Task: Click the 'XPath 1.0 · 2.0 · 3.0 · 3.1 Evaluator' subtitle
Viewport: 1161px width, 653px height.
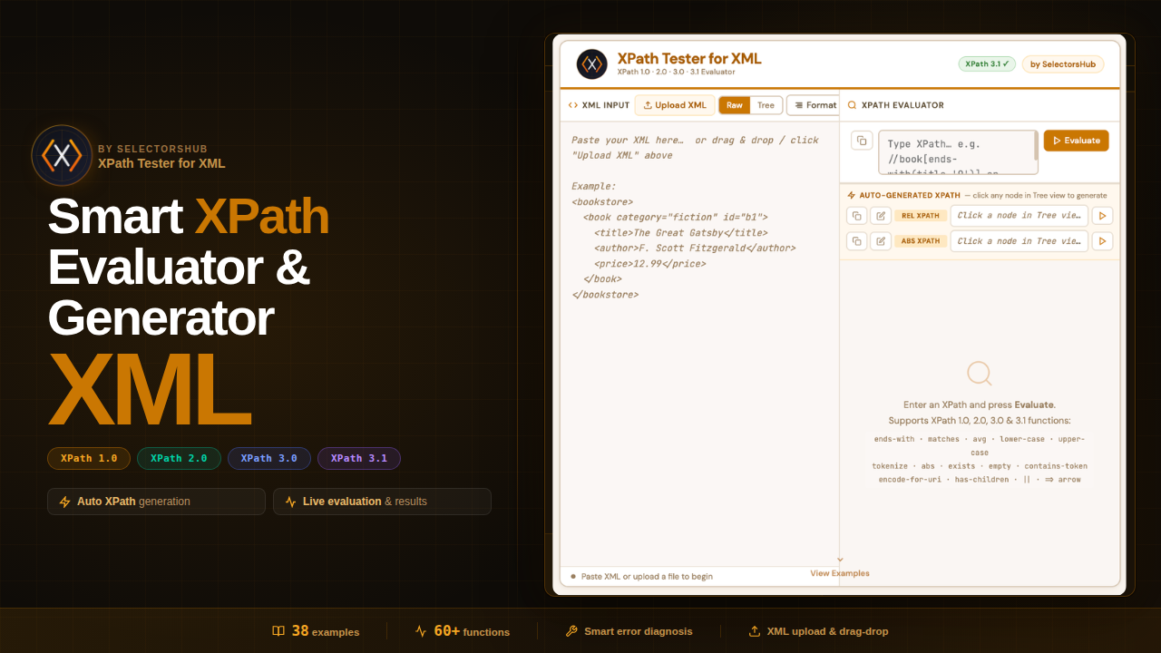Action: point(676,72)
